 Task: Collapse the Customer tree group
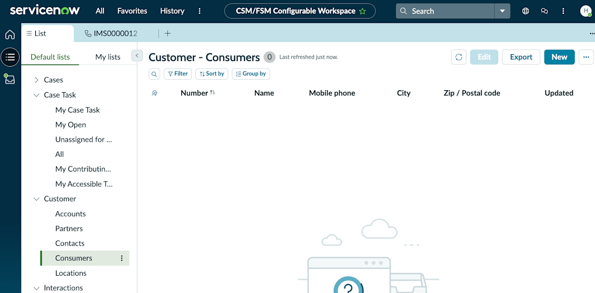point(36,199)
